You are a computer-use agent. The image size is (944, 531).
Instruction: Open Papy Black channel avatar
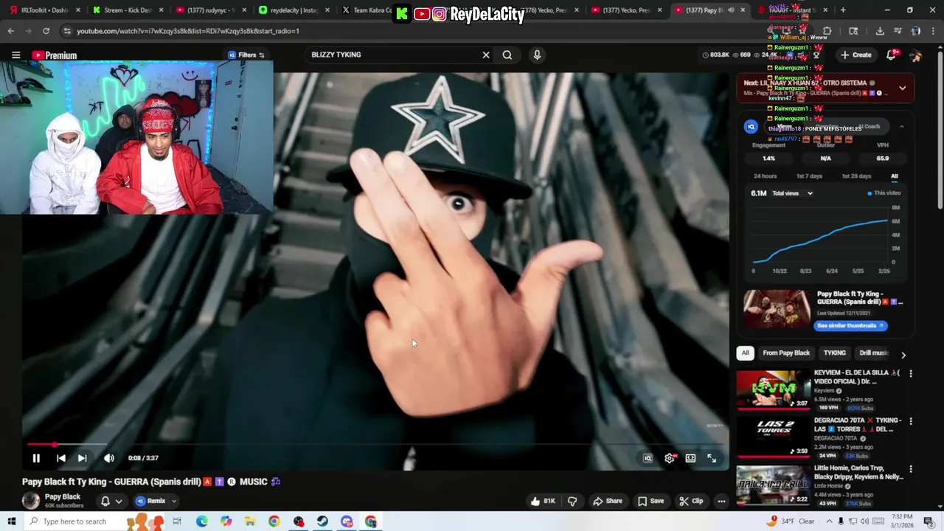point(31,501)
